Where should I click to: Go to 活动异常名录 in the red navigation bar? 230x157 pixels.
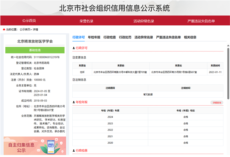pos(144,21)
